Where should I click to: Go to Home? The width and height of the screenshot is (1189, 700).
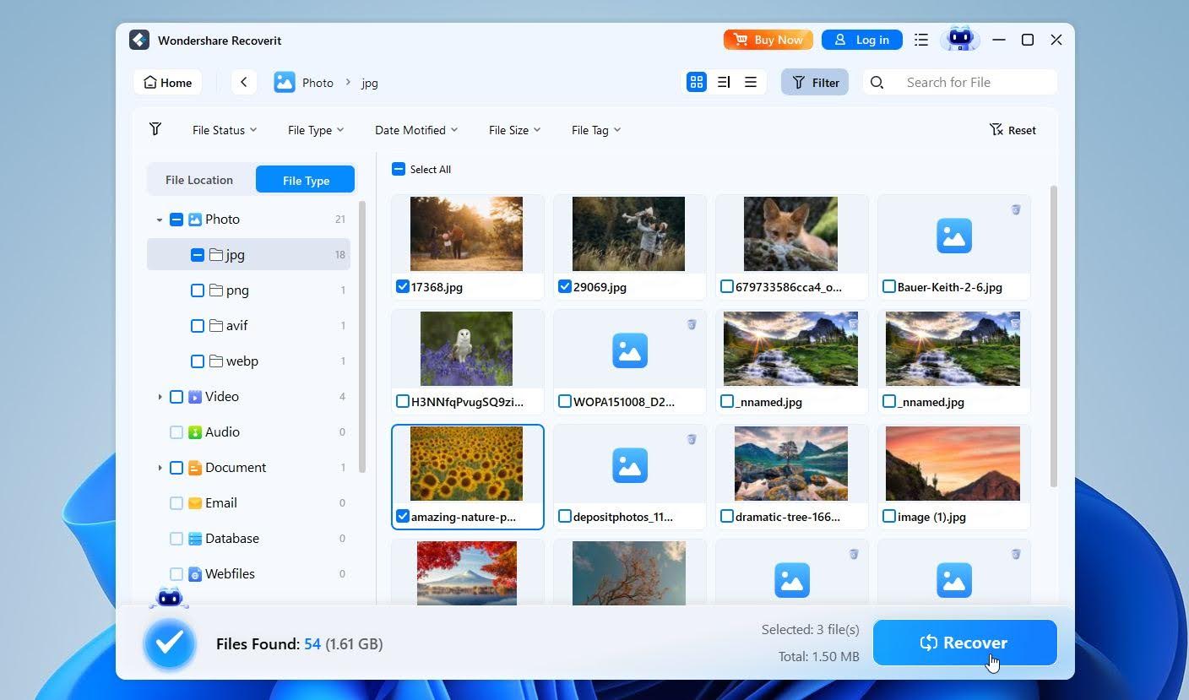pos(167,82)
